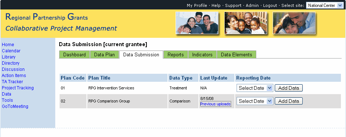Switch to the Indicators tab
The width and height of the screenshot is (346, 137).
[x=202, y=55]
